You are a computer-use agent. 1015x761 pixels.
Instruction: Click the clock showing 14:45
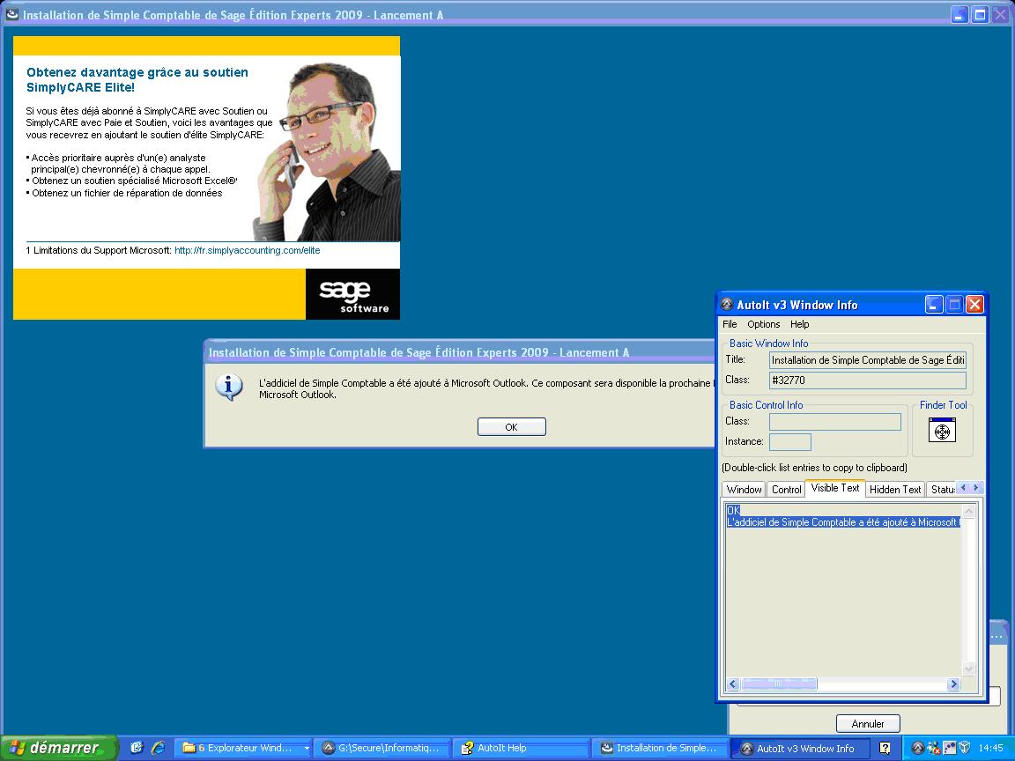point(990,748)
